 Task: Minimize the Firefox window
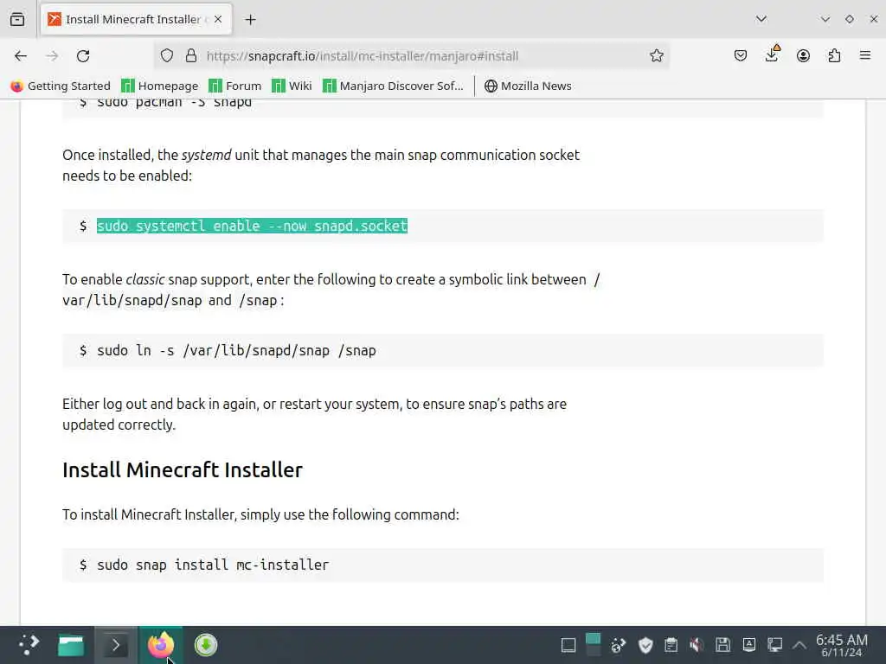[825, 19]
